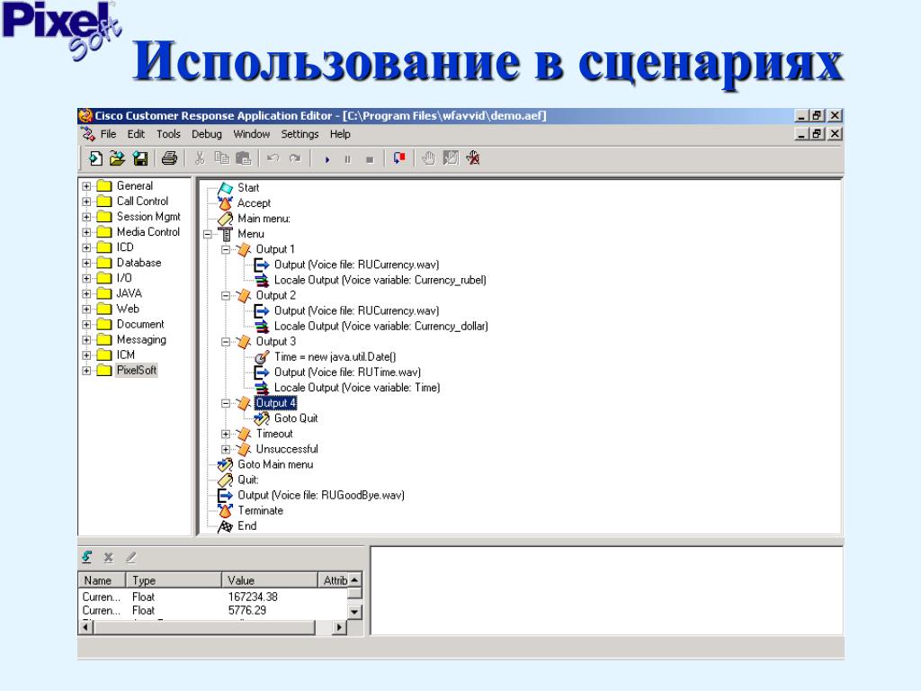Click the hand toolbar icon
This screenshot has height=691, width=921.
[x=429, y=158]
